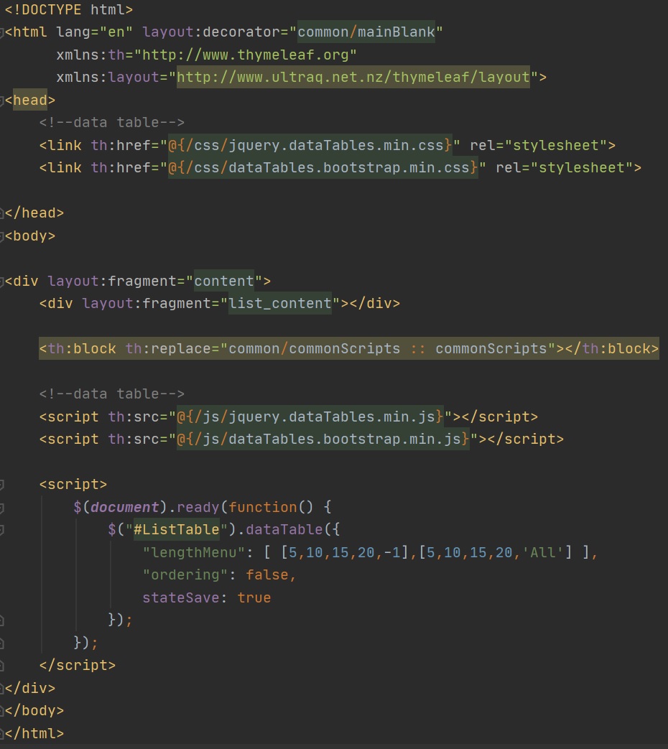Fold the opening head tag block
Viewport: 668px width, 749px height.
point(3,100)
